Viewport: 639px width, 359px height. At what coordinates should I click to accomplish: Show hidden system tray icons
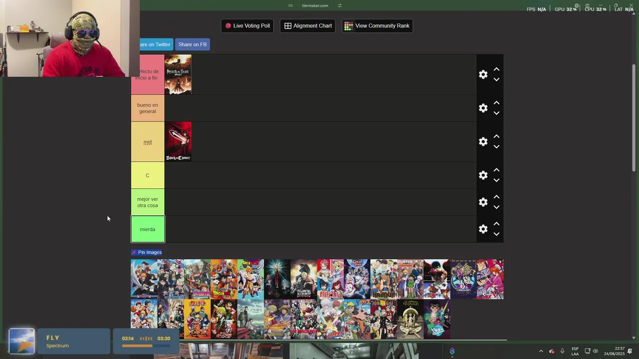tap(541, 351)
